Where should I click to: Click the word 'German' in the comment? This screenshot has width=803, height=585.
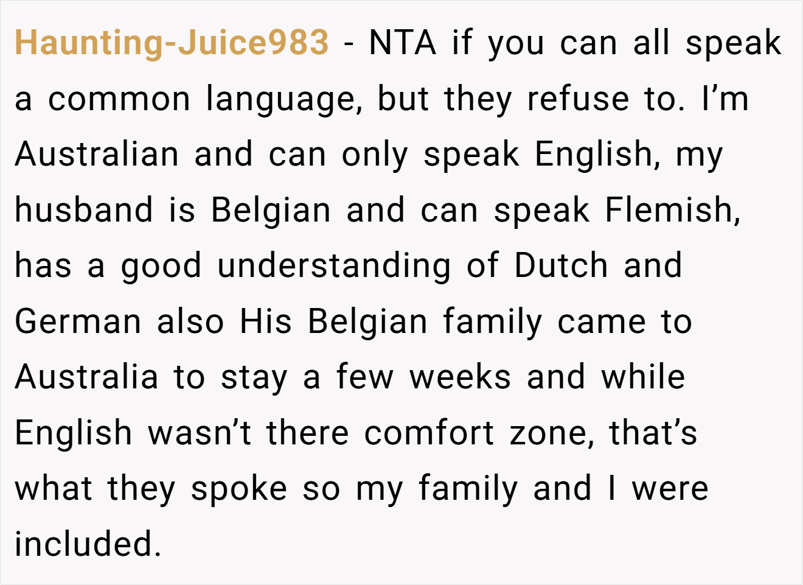pyautogui.click(x=78, y=321)
